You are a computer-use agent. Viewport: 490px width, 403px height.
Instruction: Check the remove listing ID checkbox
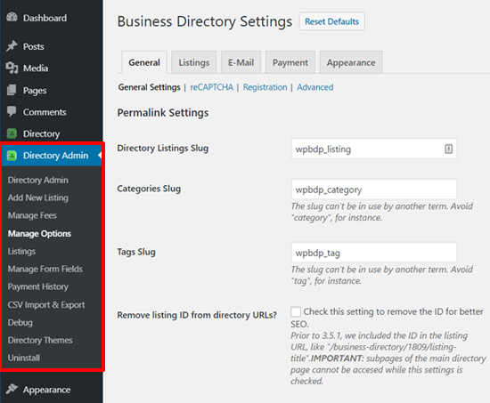pos(296,311)
